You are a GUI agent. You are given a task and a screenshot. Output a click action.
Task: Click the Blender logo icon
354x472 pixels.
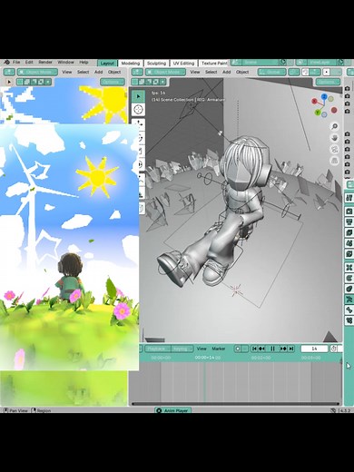coord(6,63)
